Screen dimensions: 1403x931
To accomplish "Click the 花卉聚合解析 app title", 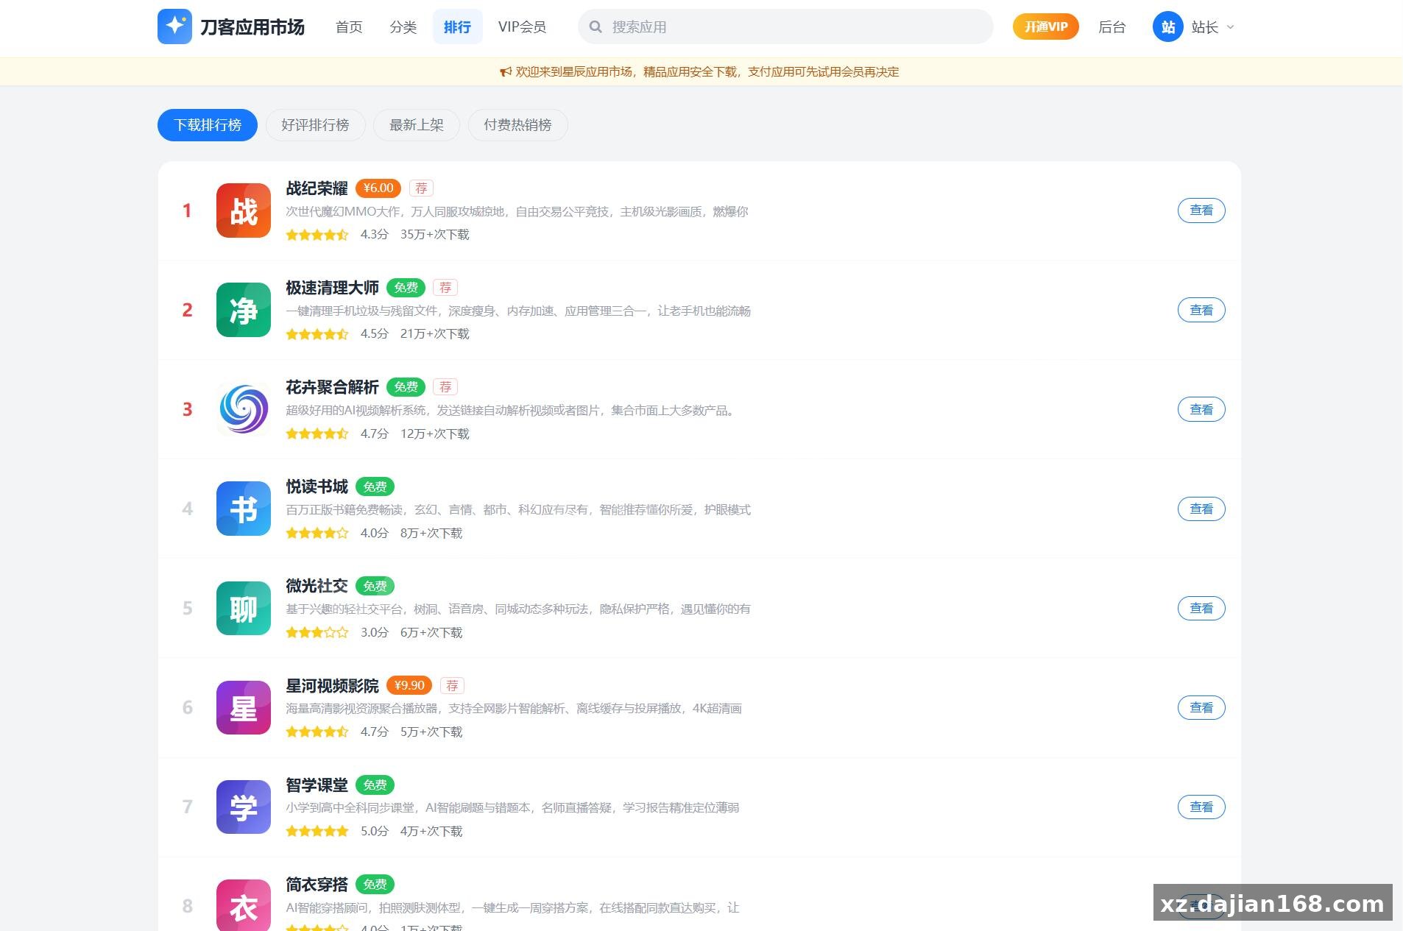I will point(332,387).
